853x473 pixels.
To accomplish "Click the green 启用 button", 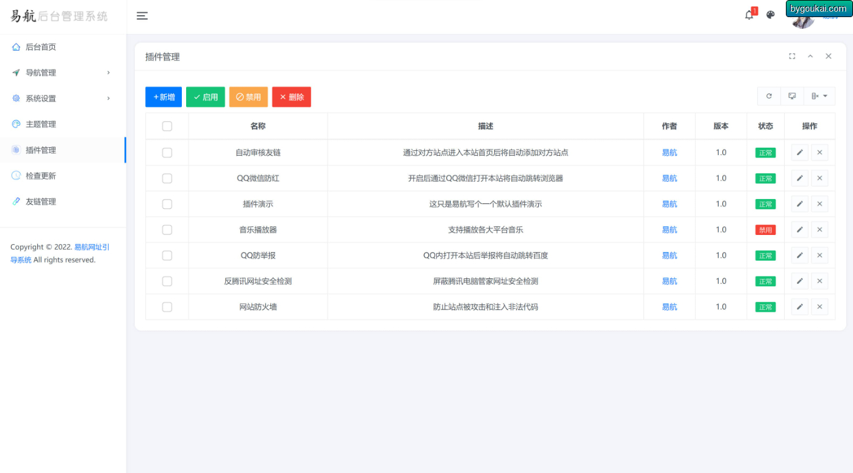I will (x=206, y=97).
